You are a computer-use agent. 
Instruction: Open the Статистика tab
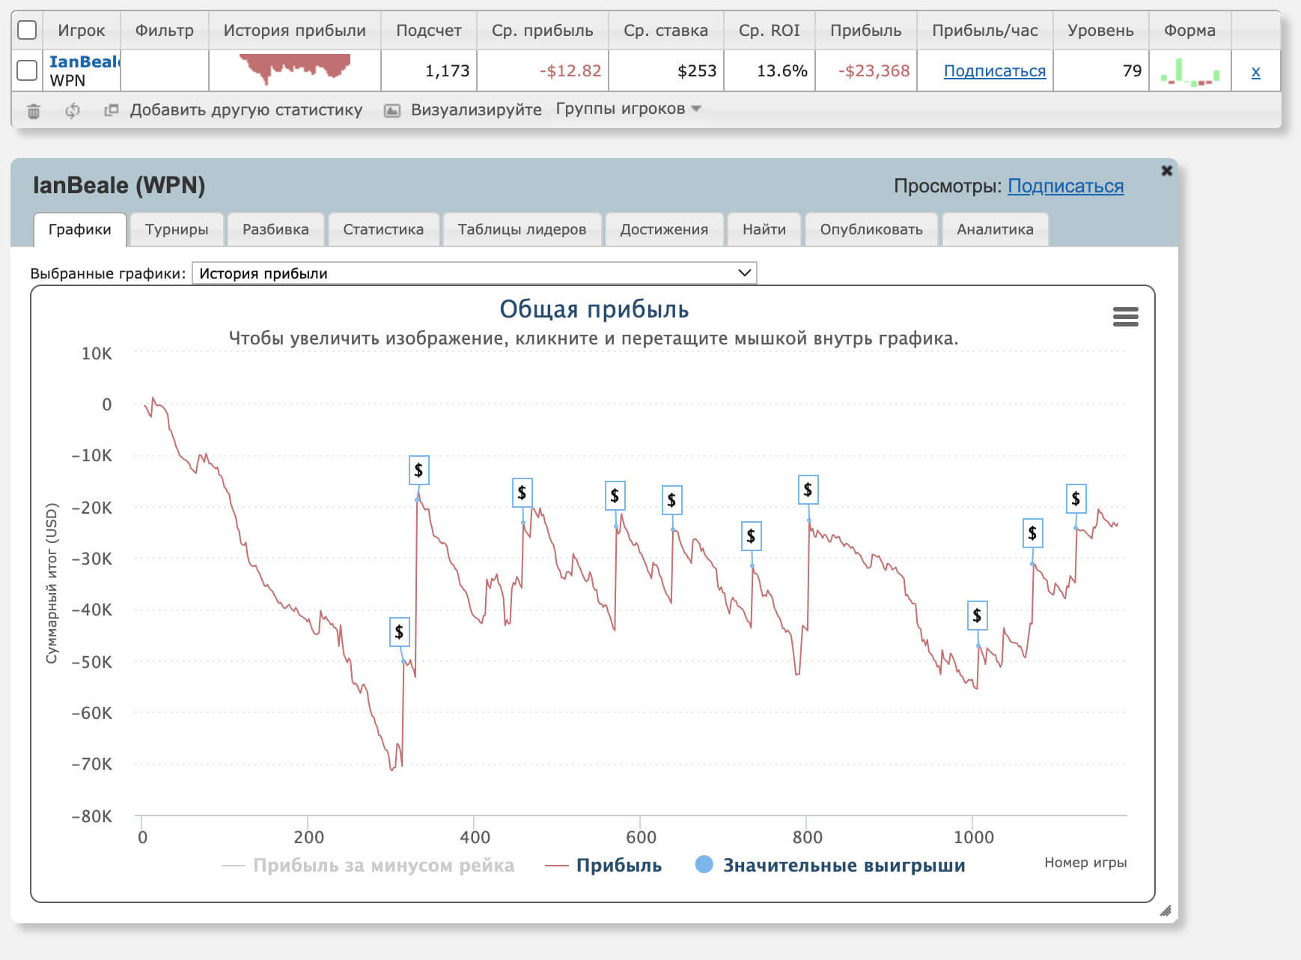pos(383,229)
